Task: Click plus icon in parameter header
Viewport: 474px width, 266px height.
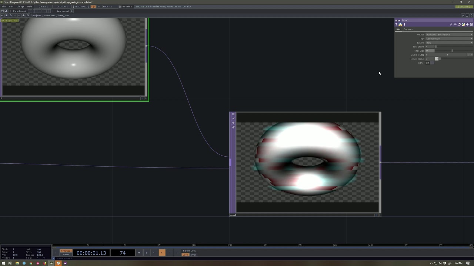Action: [x=467, y=24]
